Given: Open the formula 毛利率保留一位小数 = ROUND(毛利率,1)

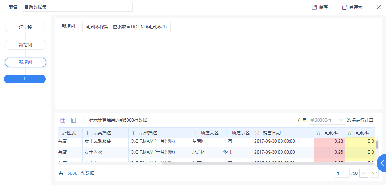Looking at the screenshot, I should (127, 27).
